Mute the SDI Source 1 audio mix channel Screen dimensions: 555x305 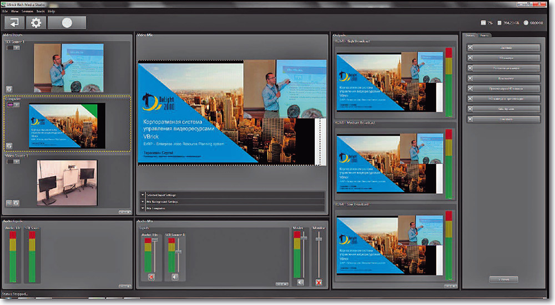point(175,277)
